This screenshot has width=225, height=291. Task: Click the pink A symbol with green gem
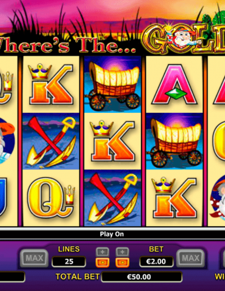[x=174, y=84]
